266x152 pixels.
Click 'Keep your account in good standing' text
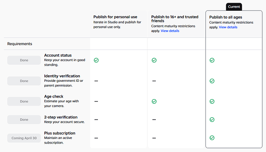(65, 62)
